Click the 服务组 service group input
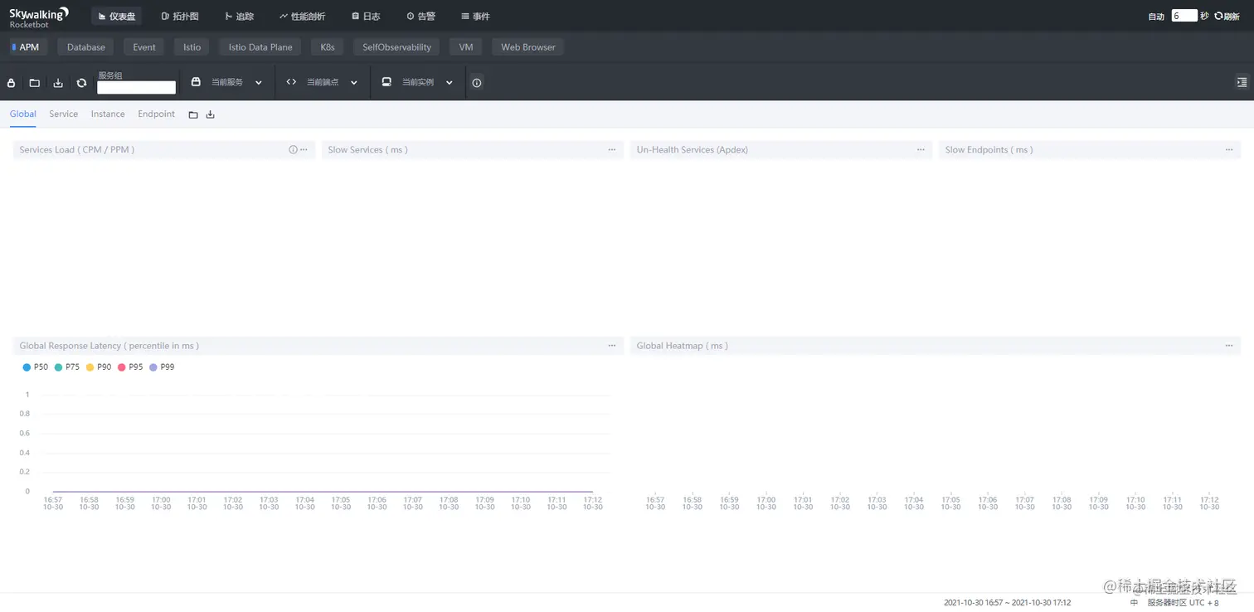The image size is (1254, 612). 137,87
